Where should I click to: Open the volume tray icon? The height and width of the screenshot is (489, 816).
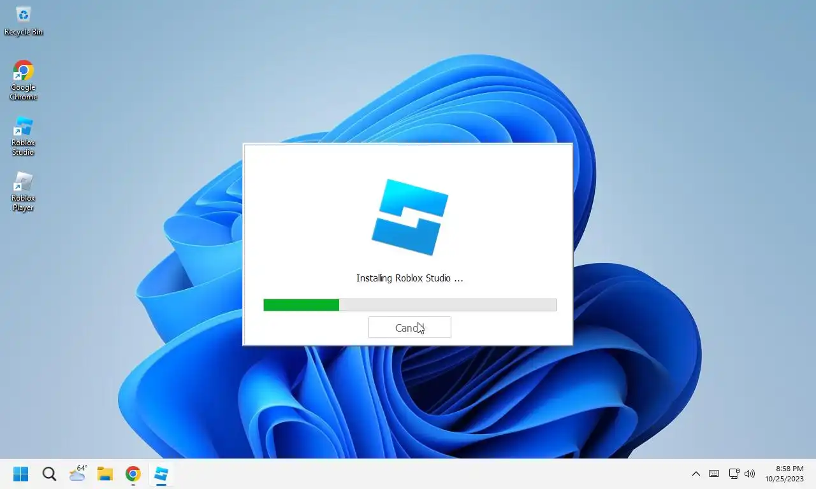click(750, 474)
